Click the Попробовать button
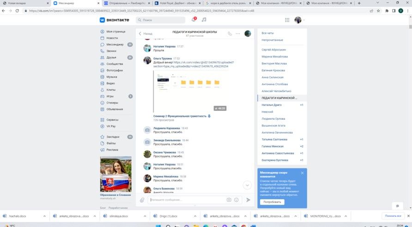The height and width of the screenshot is (227, 412). [x=272, y=202]
